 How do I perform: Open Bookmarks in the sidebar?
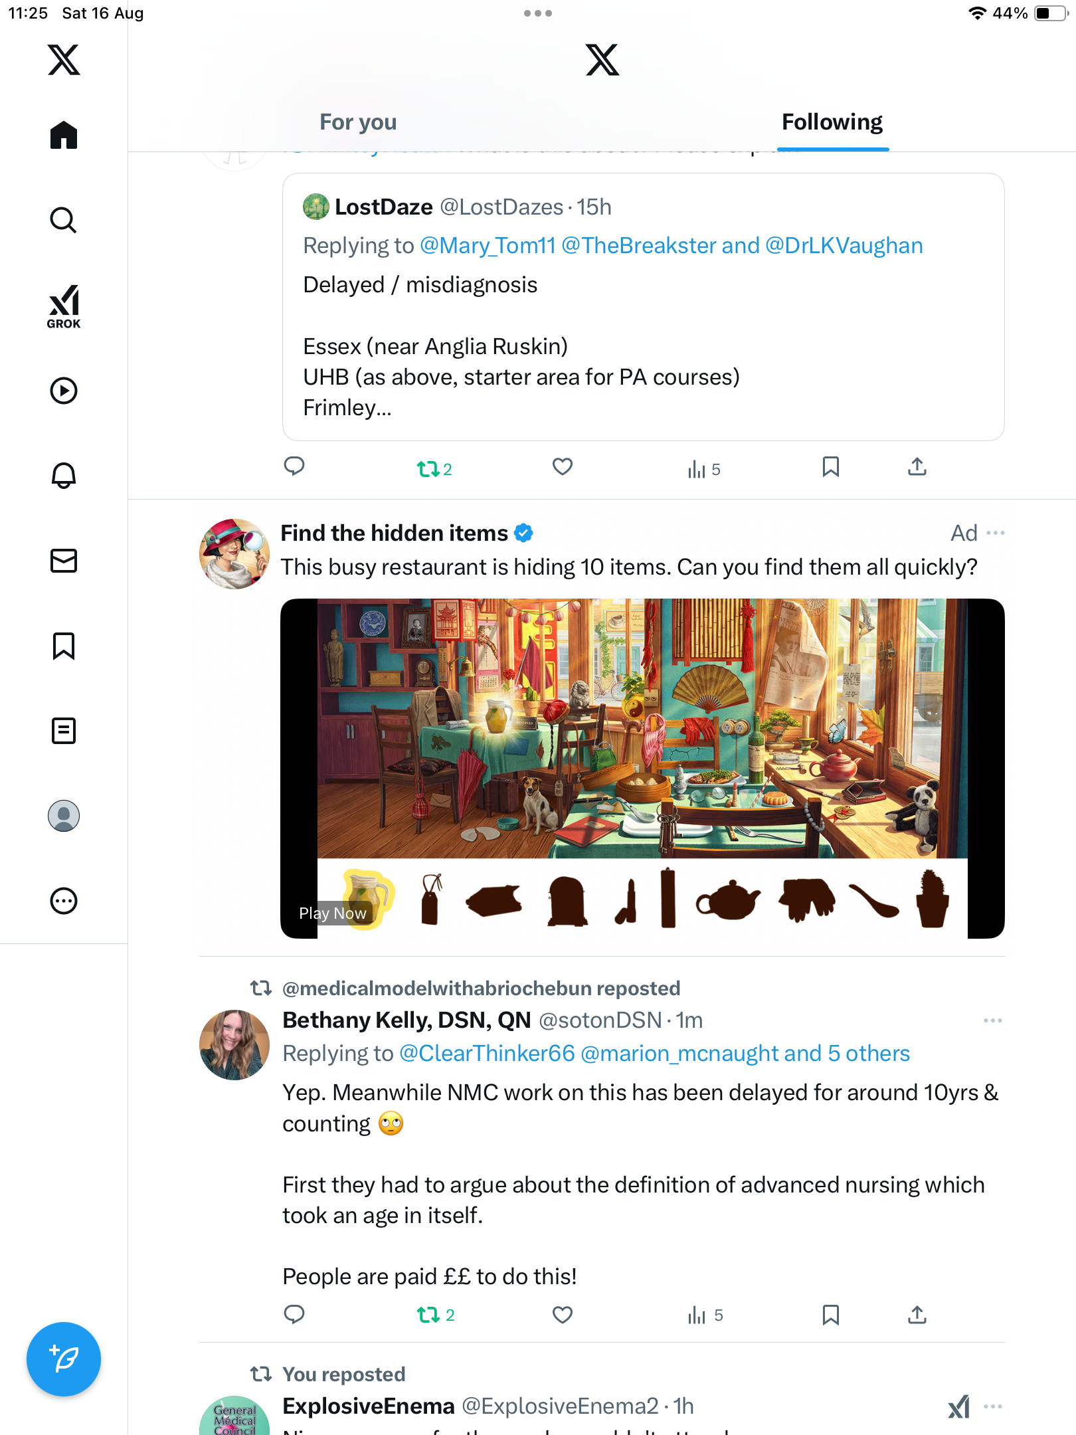64,646
